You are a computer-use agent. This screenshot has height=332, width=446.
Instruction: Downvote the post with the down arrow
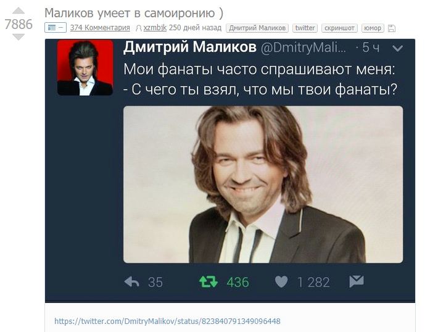(19, 37)
